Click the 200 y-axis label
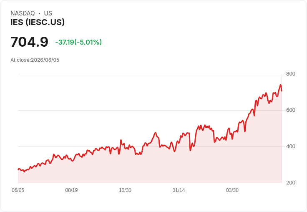307x212 pixels. (x=291, y=183)
